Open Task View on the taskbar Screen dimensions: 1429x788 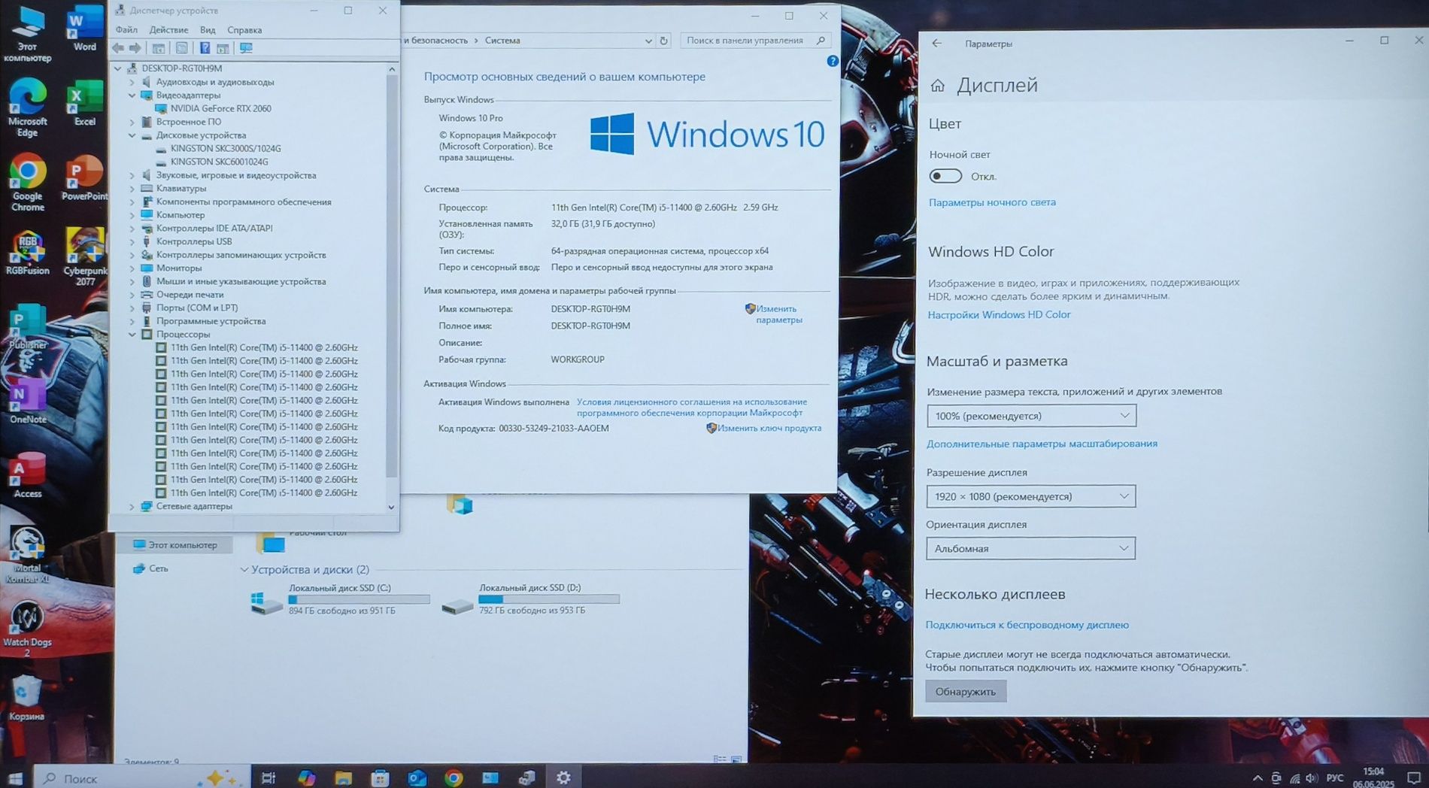(269, 777)
